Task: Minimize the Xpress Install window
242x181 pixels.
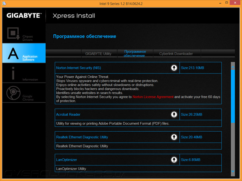Action: [x=220, y=3]
